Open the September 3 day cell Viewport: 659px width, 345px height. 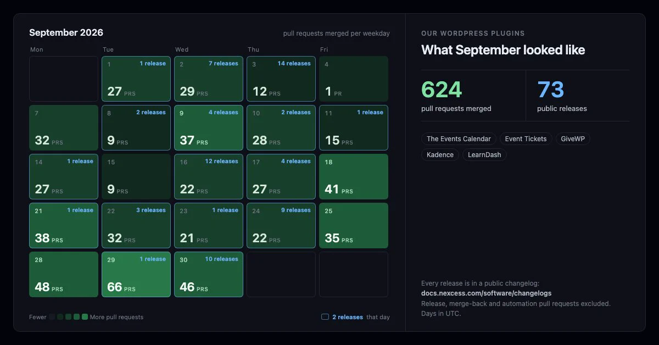[281, 79]
